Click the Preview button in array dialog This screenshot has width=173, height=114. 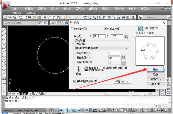[156, 79]
